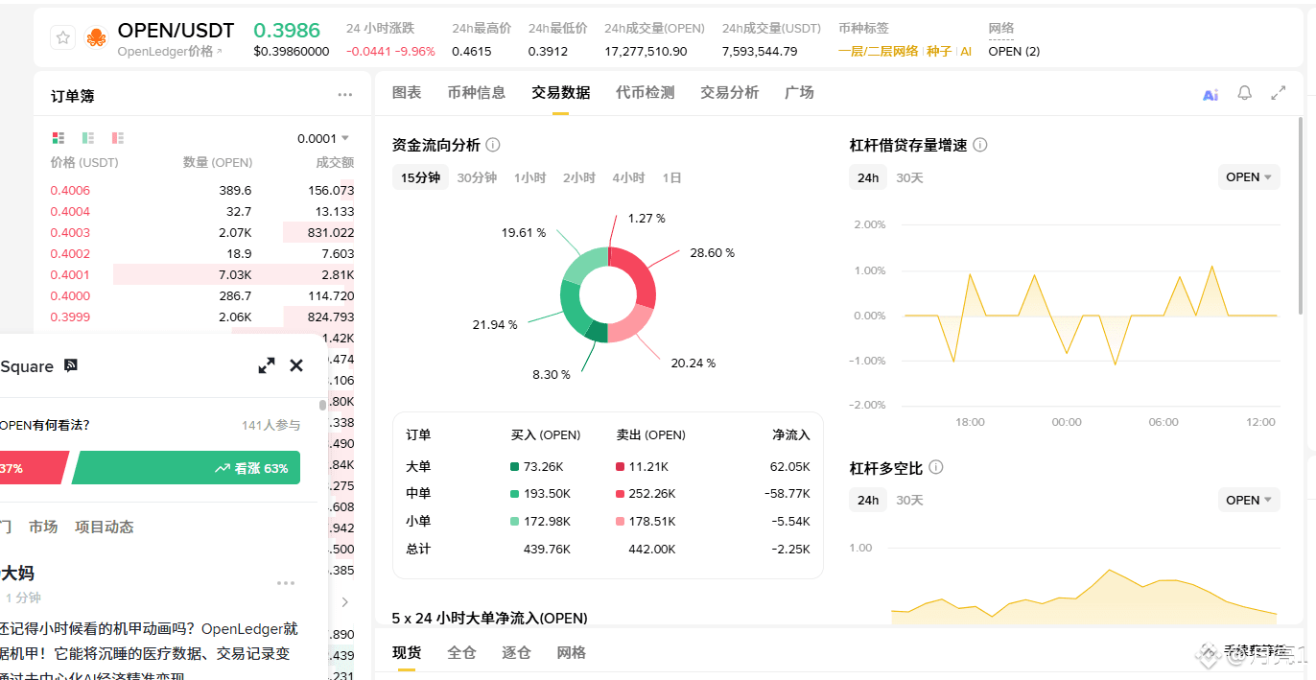
Task: Open order book three-dot options menu
Action: (344, 95)
